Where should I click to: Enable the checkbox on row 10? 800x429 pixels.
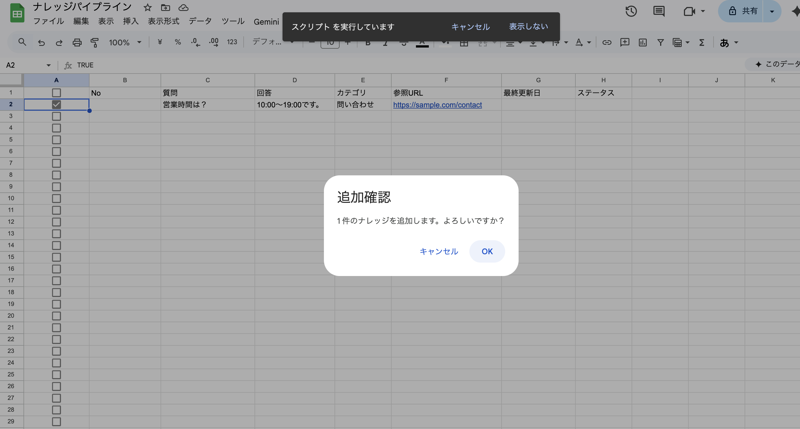pos(56,198)
